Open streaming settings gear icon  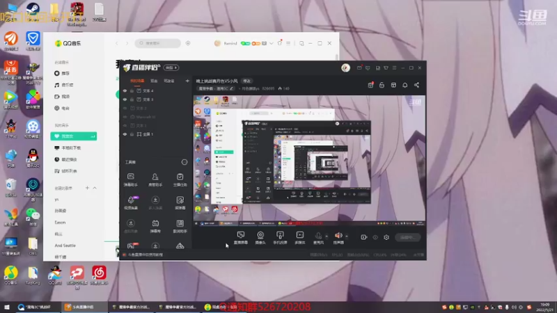[x=386, y=237]
